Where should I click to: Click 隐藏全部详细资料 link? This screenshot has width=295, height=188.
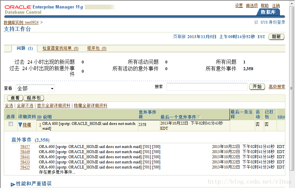point(91,106)
